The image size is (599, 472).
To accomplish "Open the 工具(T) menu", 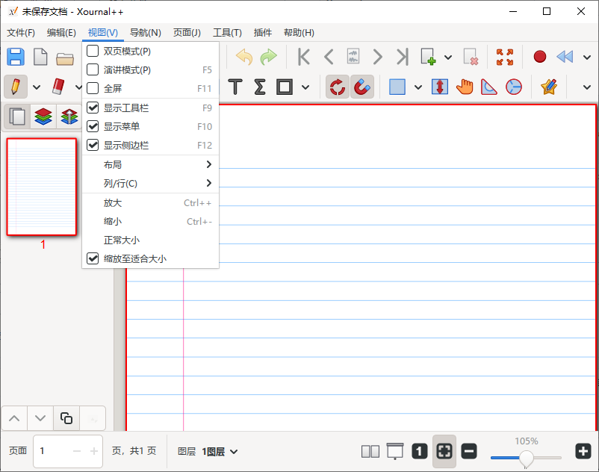I will tap(227, 32).
